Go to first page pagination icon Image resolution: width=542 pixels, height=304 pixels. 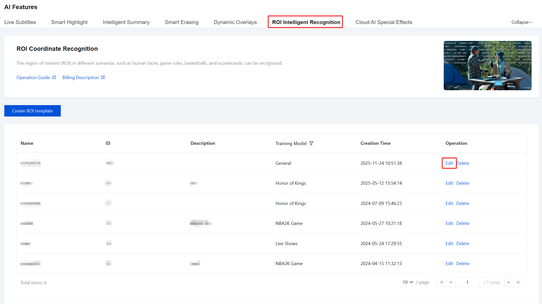(x=441, y=282)
